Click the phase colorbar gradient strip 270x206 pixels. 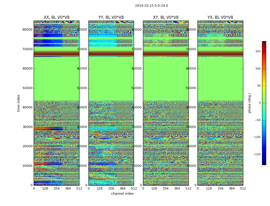(x=264, y=103)
